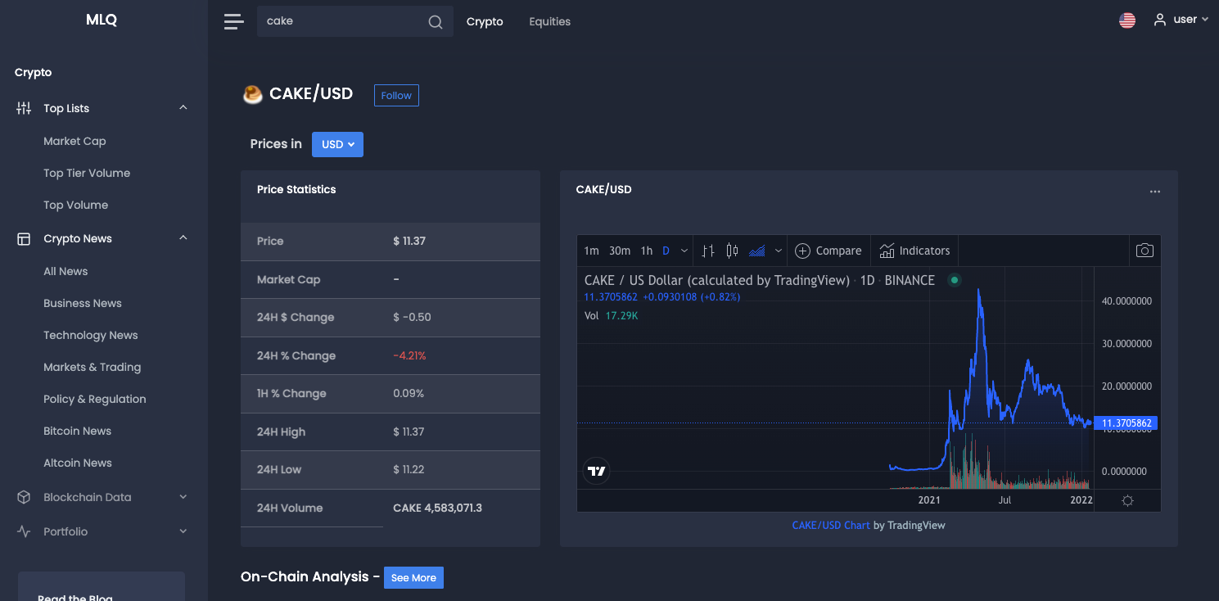Open Market Cap in sidebar

(x=74, y=141)
